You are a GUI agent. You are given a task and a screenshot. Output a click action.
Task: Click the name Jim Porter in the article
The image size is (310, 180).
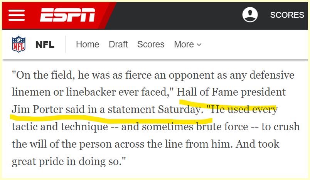pyautogui.click(x=35, y=109)
